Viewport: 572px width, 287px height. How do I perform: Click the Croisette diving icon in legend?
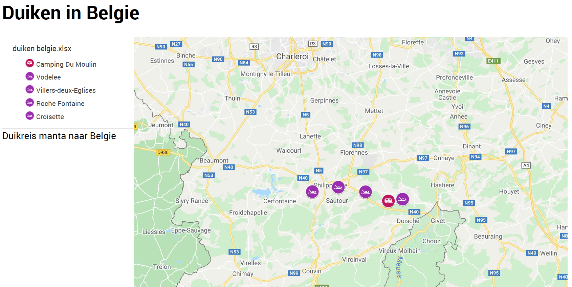30,116
